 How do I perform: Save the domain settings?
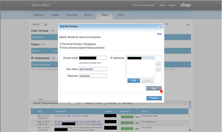coord(154,88)
